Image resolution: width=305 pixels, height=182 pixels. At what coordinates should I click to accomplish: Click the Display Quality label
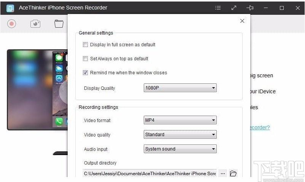pyautogui.click(x=99, y=88)
